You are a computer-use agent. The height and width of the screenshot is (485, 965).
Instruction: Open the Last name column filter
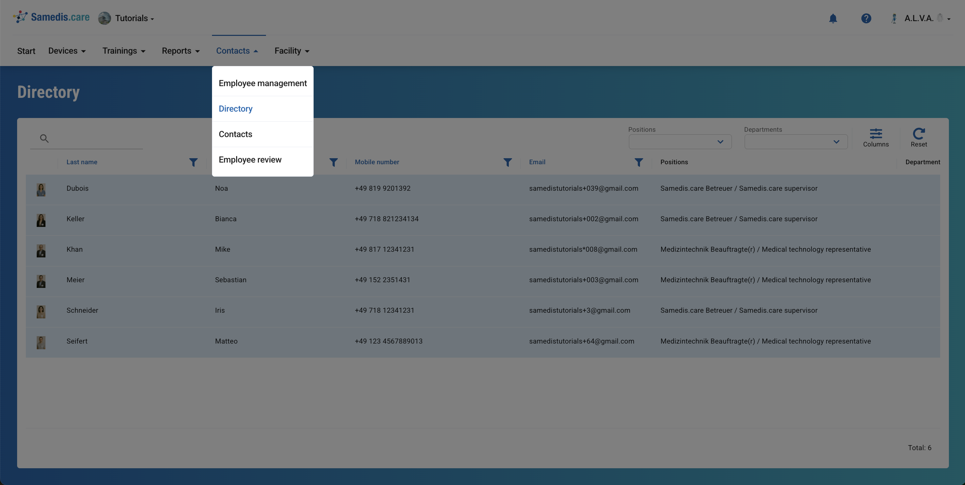pyautogui.click(x=193, y=162)
